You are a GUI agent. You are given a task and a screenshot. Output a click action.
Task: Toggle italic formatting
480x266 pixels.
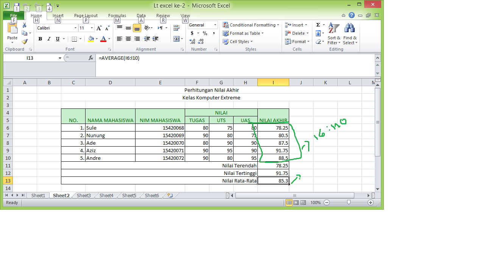tap(48, 39)
